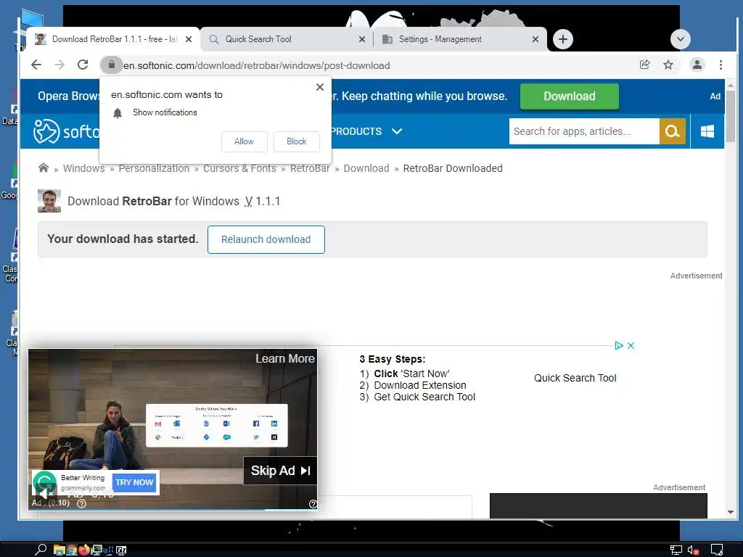
Task: Allow notifications from en.softonic.com
Action: [x=244, y=141]
